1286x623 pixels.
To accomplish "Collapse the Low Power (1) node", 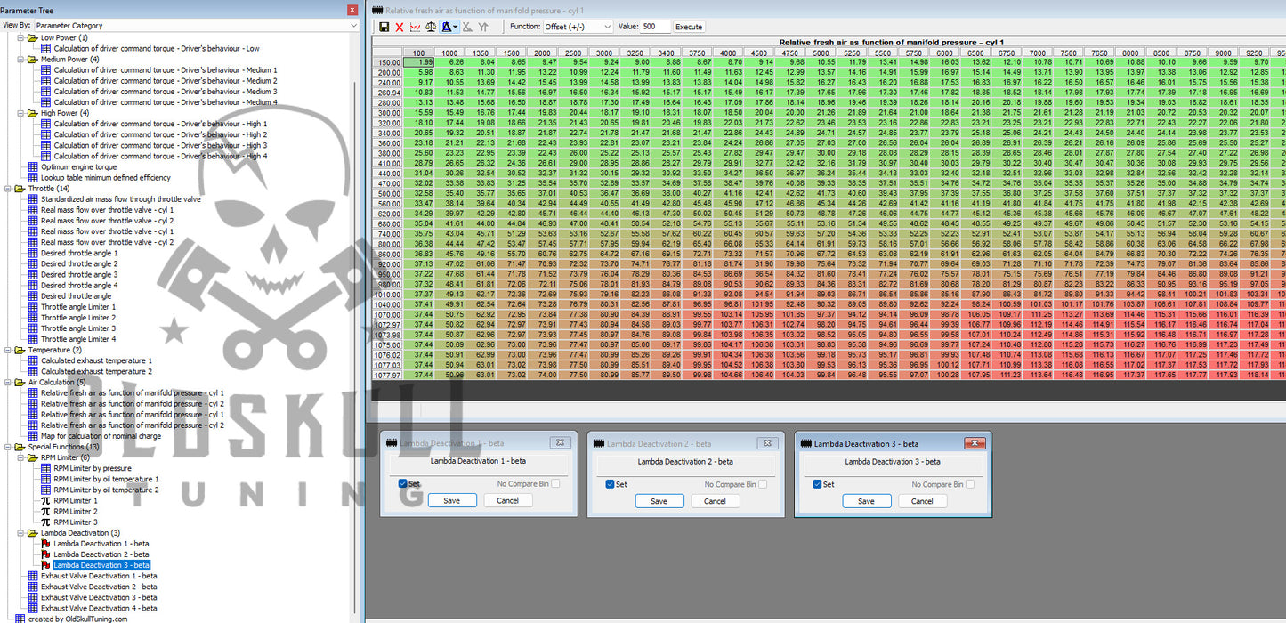I will (x=19, y=38).
